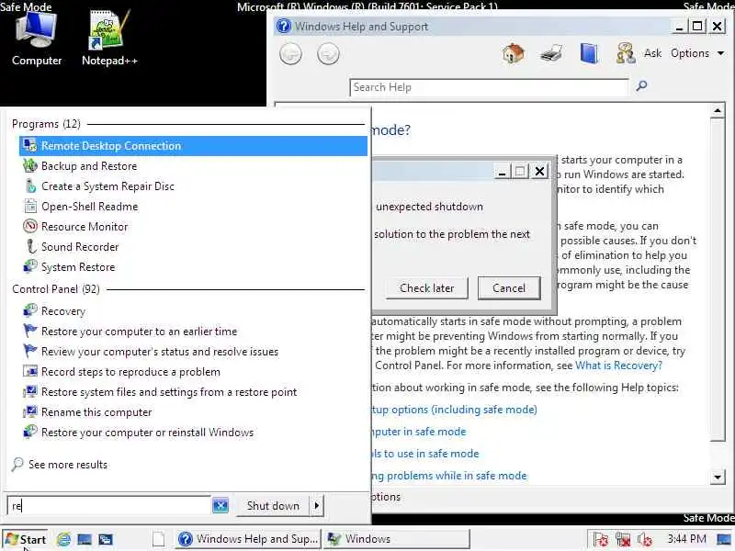The image size is (735, 551).
Task: Click the Start button
Action: click(x=26, y=539)
